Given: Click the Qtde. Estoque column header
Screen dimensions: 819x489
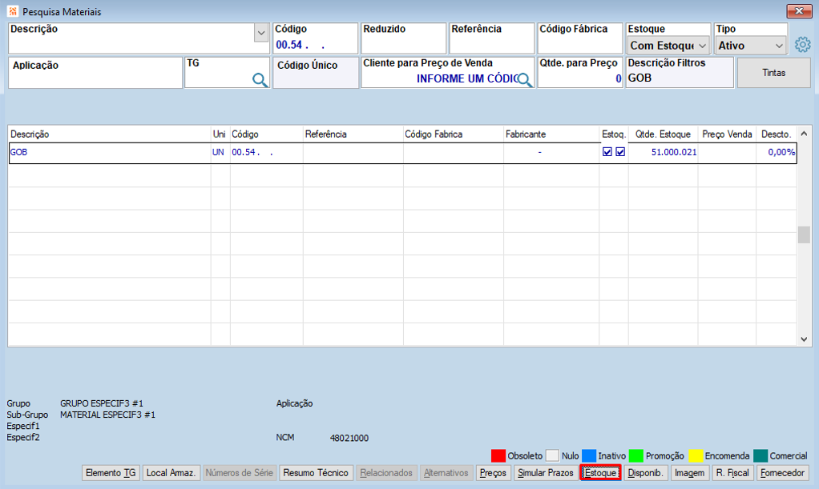Looking at the screenshot, I should pos(663,134).
